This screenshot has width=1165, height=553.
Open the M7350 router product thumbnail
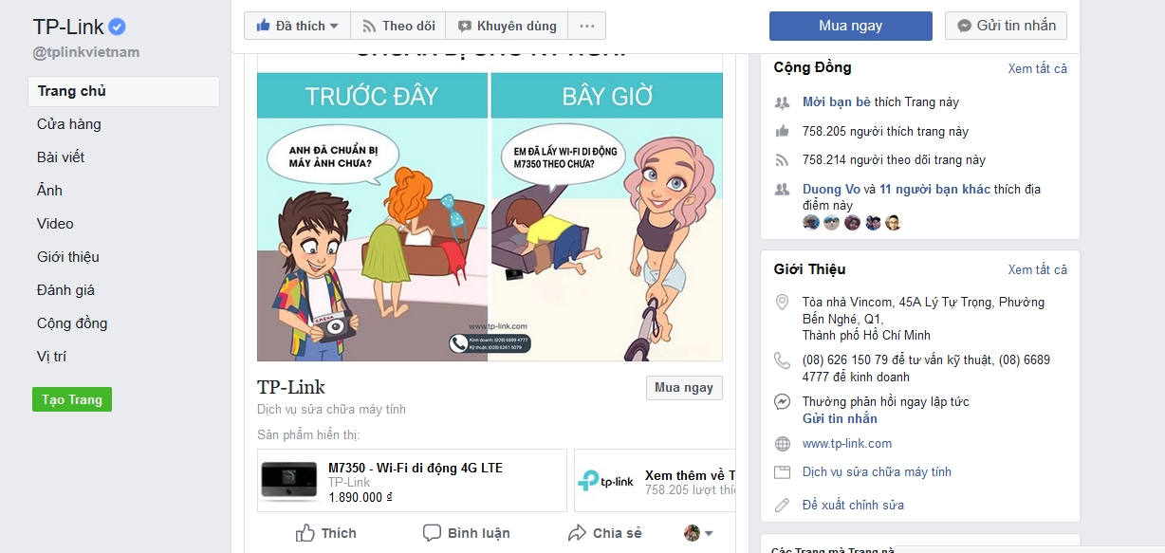coord(289,481)
